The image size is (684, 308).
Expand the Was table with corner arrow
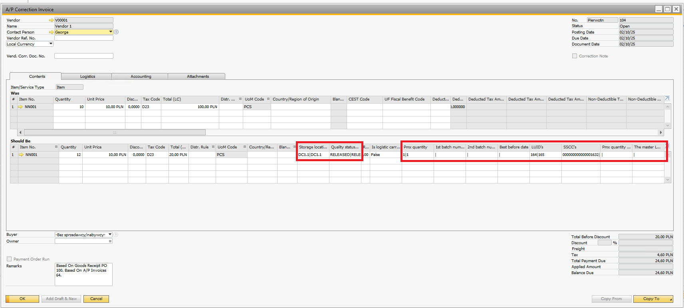coord(666,99)
